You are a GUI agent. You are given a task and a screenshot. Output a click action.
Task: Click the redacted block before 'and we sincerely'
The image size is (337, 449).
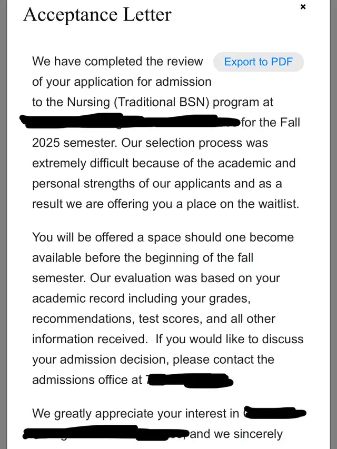coord(106,433)
